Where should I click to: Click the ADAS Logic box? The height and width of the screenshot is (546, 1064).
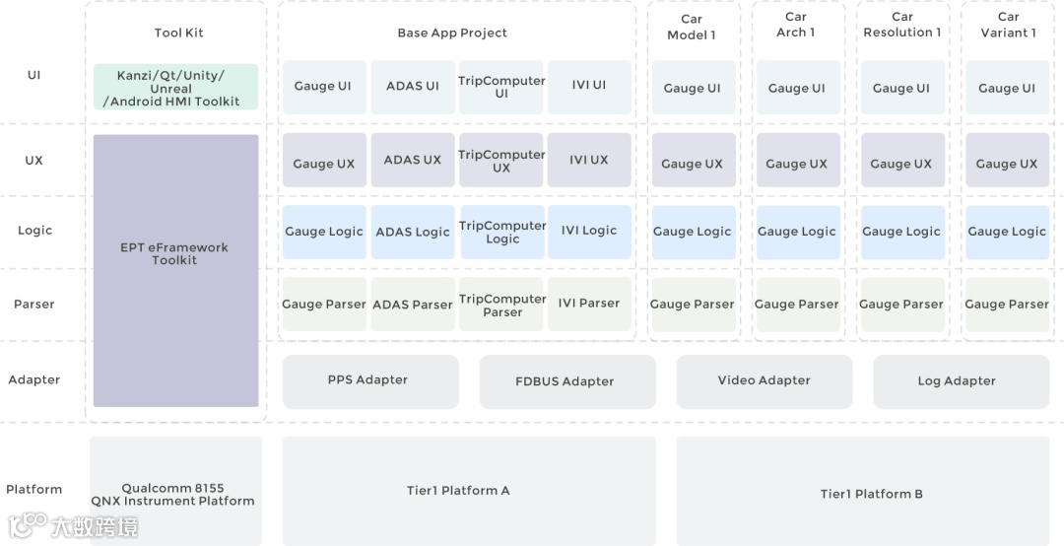[413, 233]
